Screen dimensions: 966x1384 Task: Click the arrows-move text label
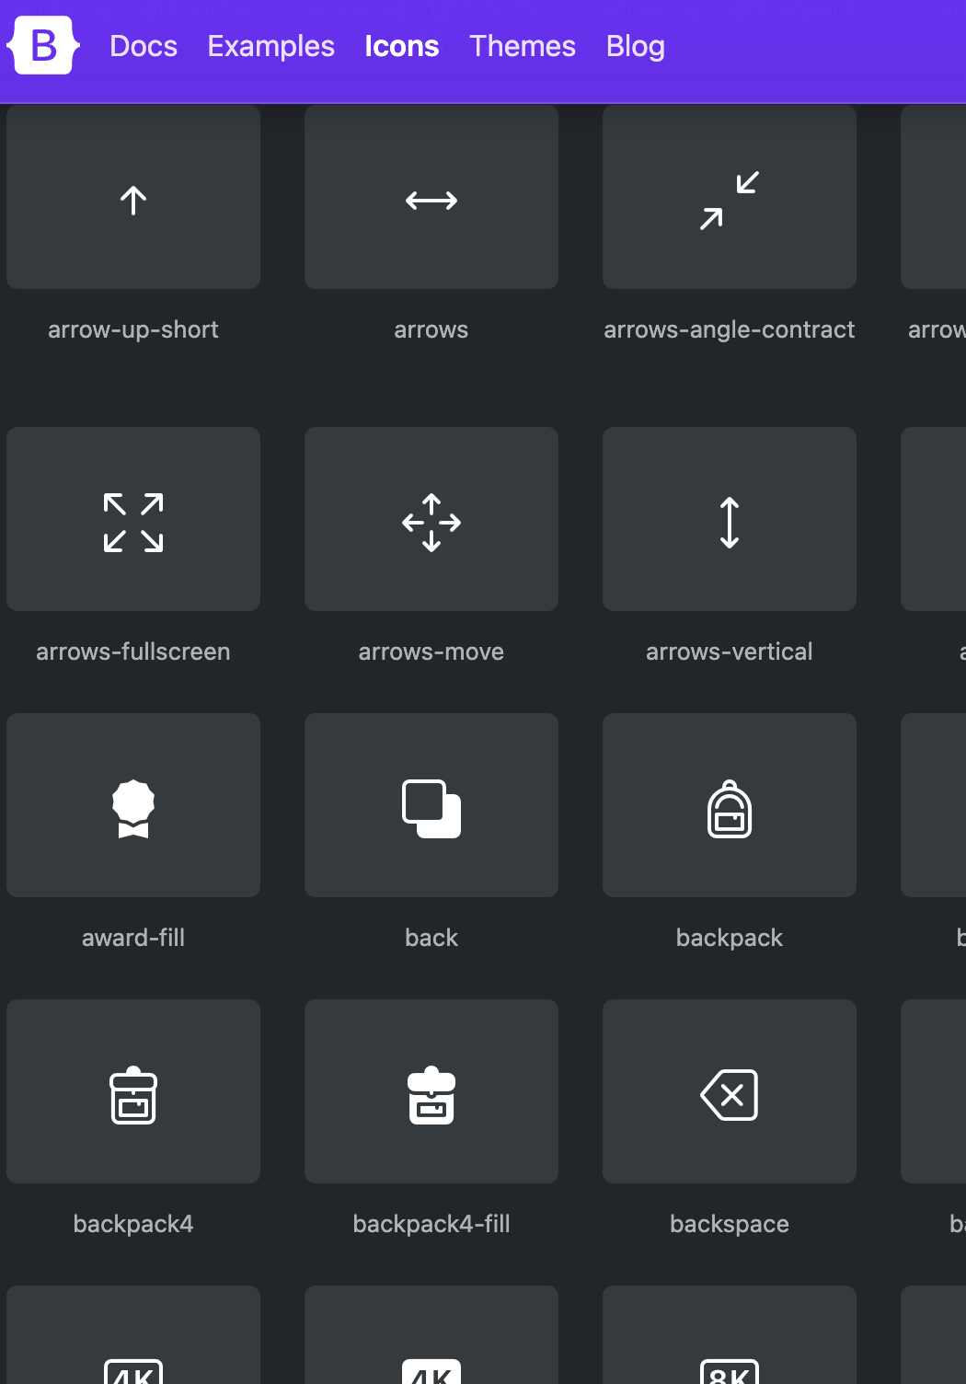click(431, 652)
